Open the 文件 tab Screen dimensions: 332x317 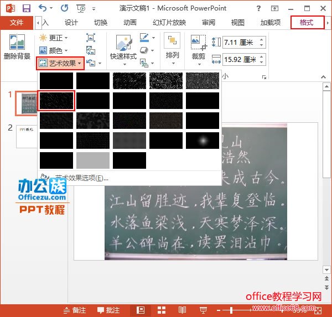pos(17,23)
